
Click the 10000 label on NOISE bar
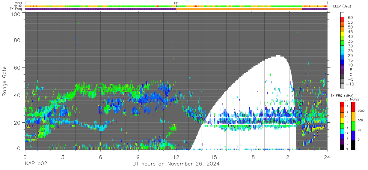coord(360,111)
